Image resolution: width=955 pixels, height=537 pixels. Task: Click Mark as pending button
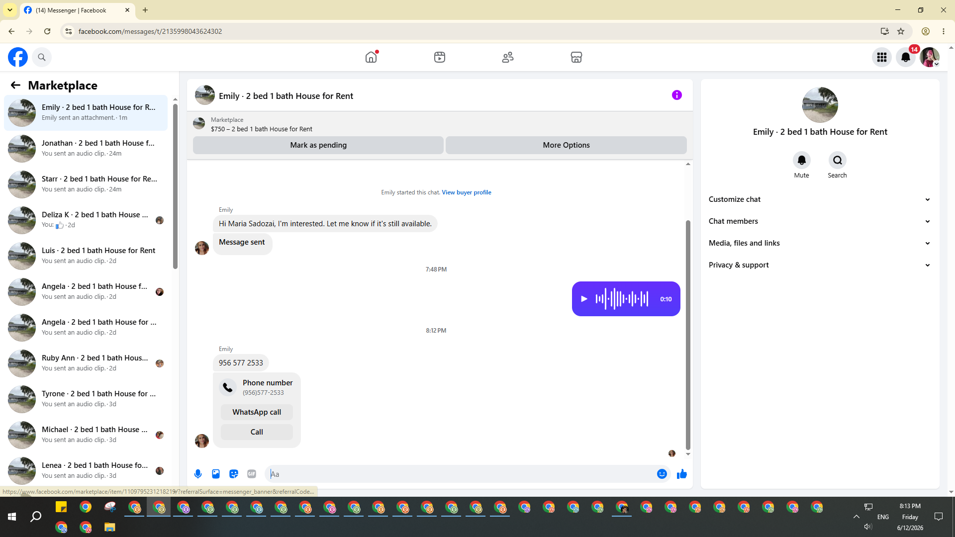[318, 145]
